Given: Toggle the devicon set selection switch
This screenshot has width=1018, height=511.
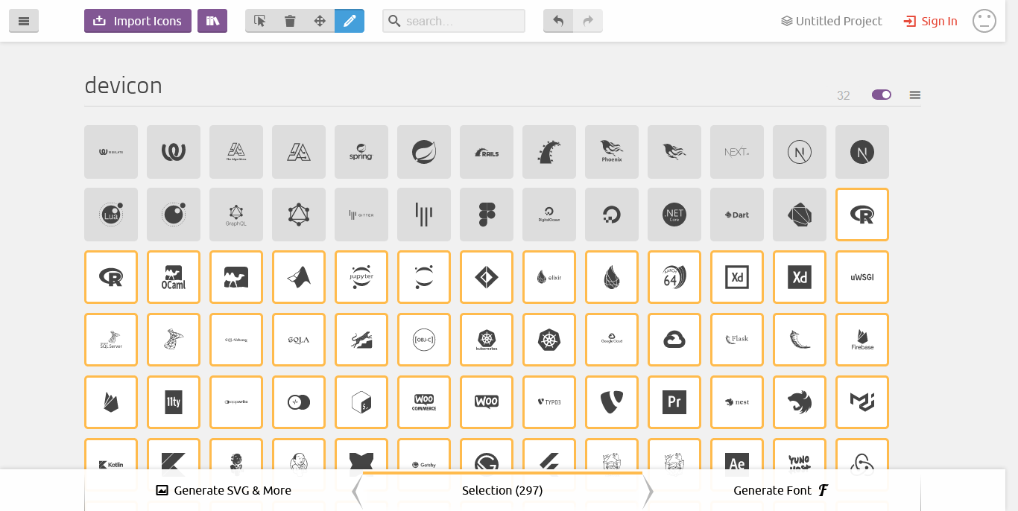Looking at the screenshot, I should [x=882, y=95].
